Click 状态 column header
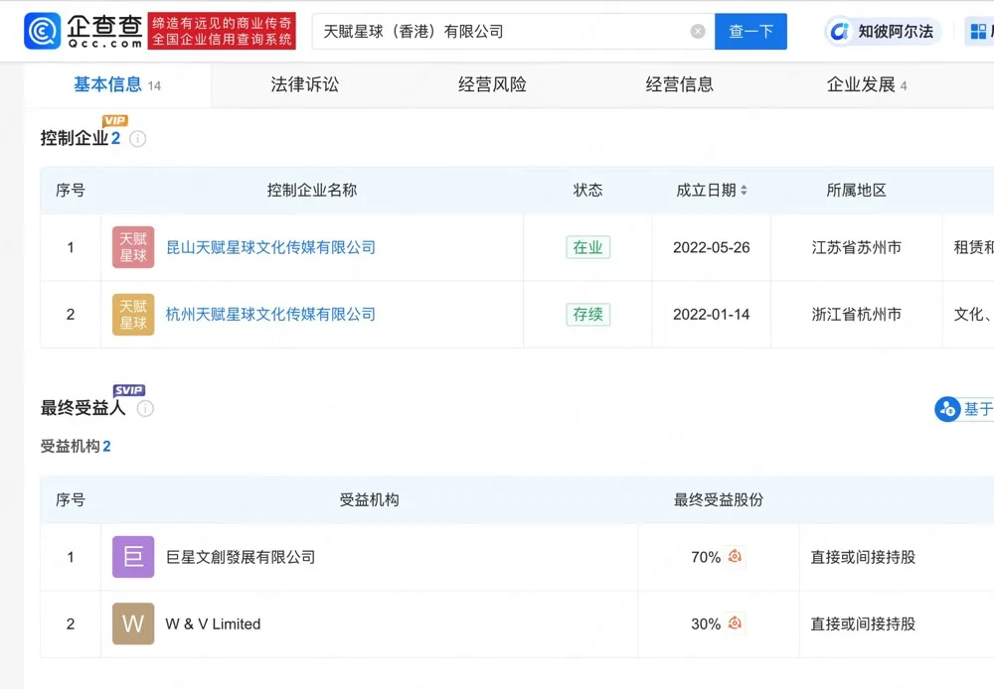Image resolution: width=994 pixels, height=689 pixels. pyautogui.click(x=587, y=190)
